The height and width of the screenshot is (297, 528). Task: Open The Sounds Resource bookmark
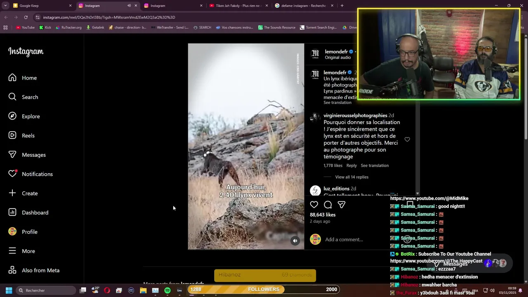(x=276, y=28)
